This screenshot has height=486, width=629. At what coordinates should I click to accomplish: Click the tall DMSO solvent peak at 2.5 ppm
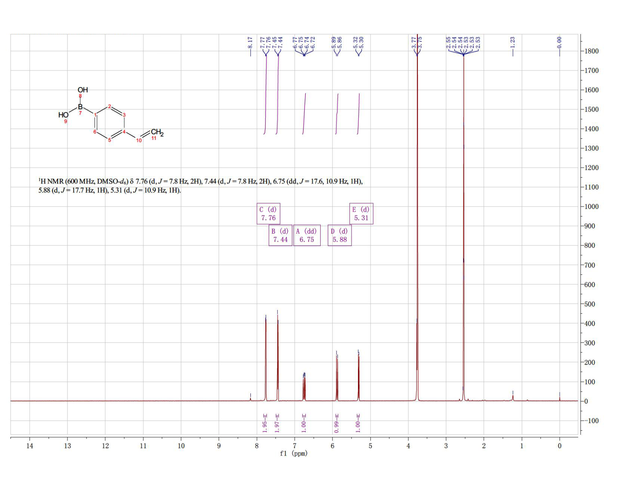point(464,229)
